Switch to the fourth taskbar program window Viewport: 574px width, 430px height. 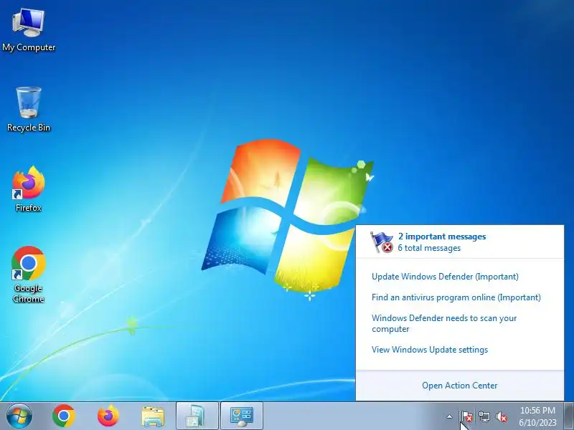(x=197, y=416)
